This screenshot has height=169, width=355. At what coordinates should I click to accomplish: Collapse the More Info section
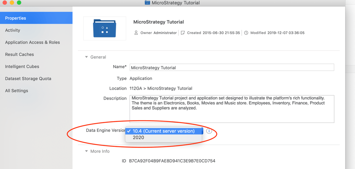86,151
